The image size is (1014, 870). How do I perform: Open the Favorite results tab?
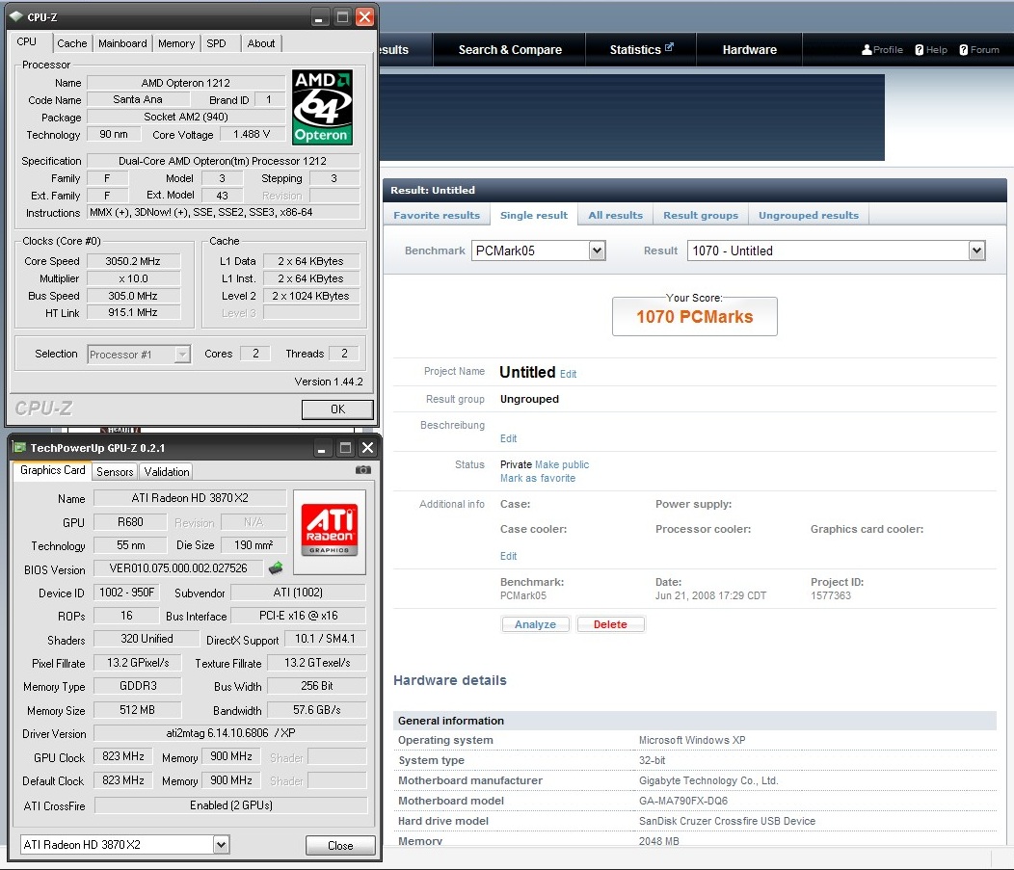tap(437, 215)
